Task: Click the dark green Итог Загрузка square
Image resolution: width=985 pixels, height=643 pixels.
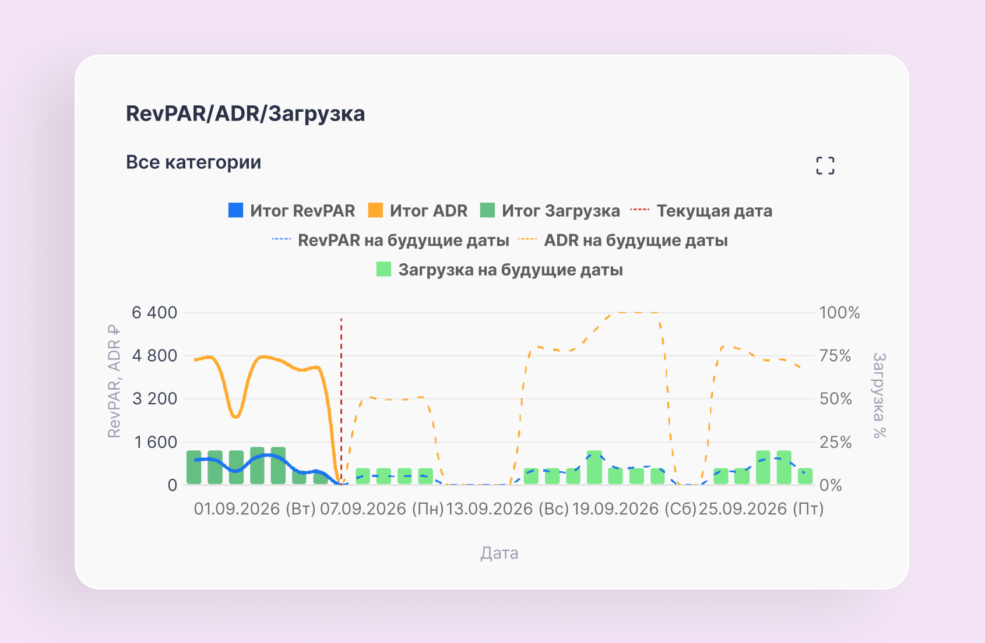Action: click(x=487, y=210)
